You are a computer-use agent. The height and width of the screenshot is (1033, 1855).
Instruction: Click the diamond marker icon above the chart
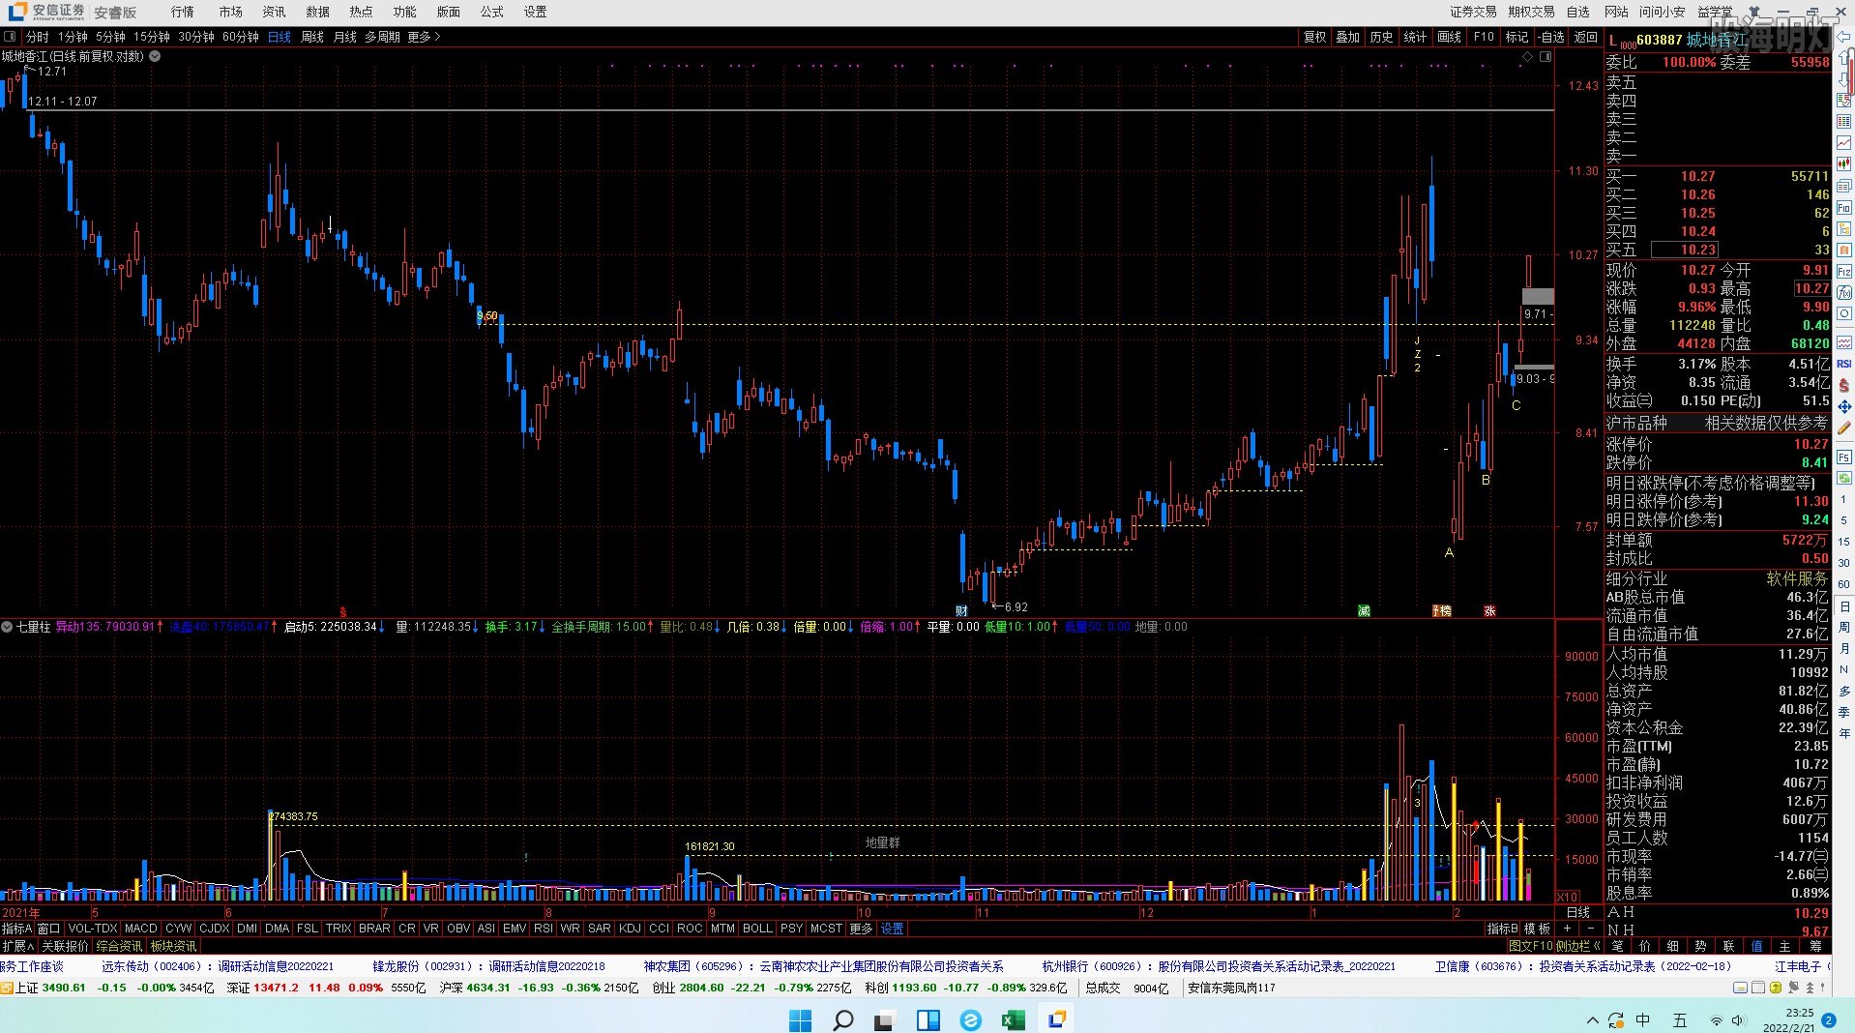(1528, 57)
